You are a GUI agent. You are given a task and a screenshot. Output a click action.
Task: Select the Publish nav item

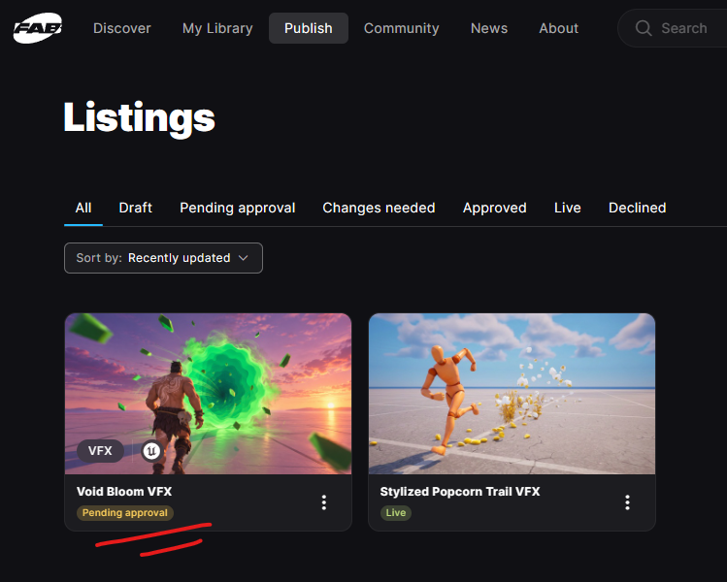coord(309,28)
